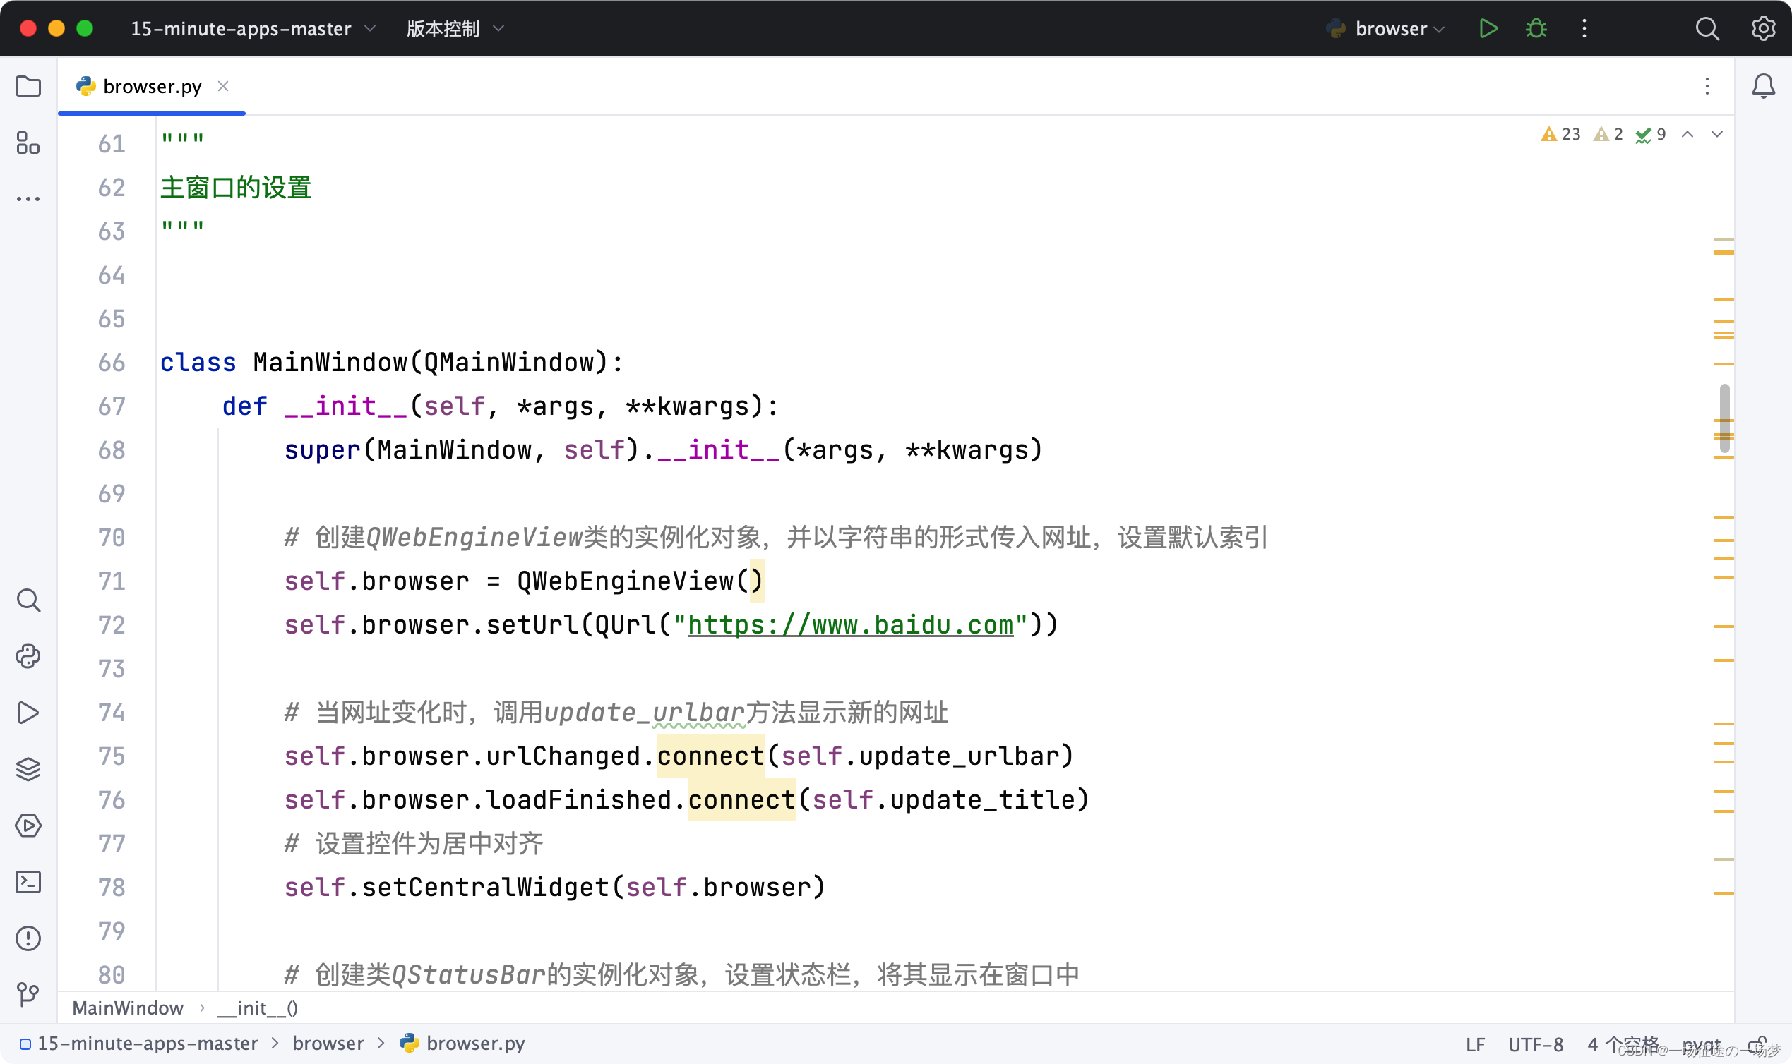Open the Project folder tool window
This screenshot has width=1792, height=1064.
tap(28, 86)
